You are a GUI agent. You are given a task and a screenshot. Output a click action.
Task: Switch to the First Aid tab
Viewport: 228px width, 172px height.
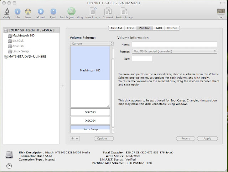[x=116, y=28]
